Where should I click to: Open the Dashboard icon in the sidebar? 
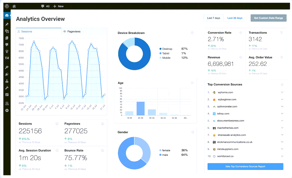click(7, 15)
